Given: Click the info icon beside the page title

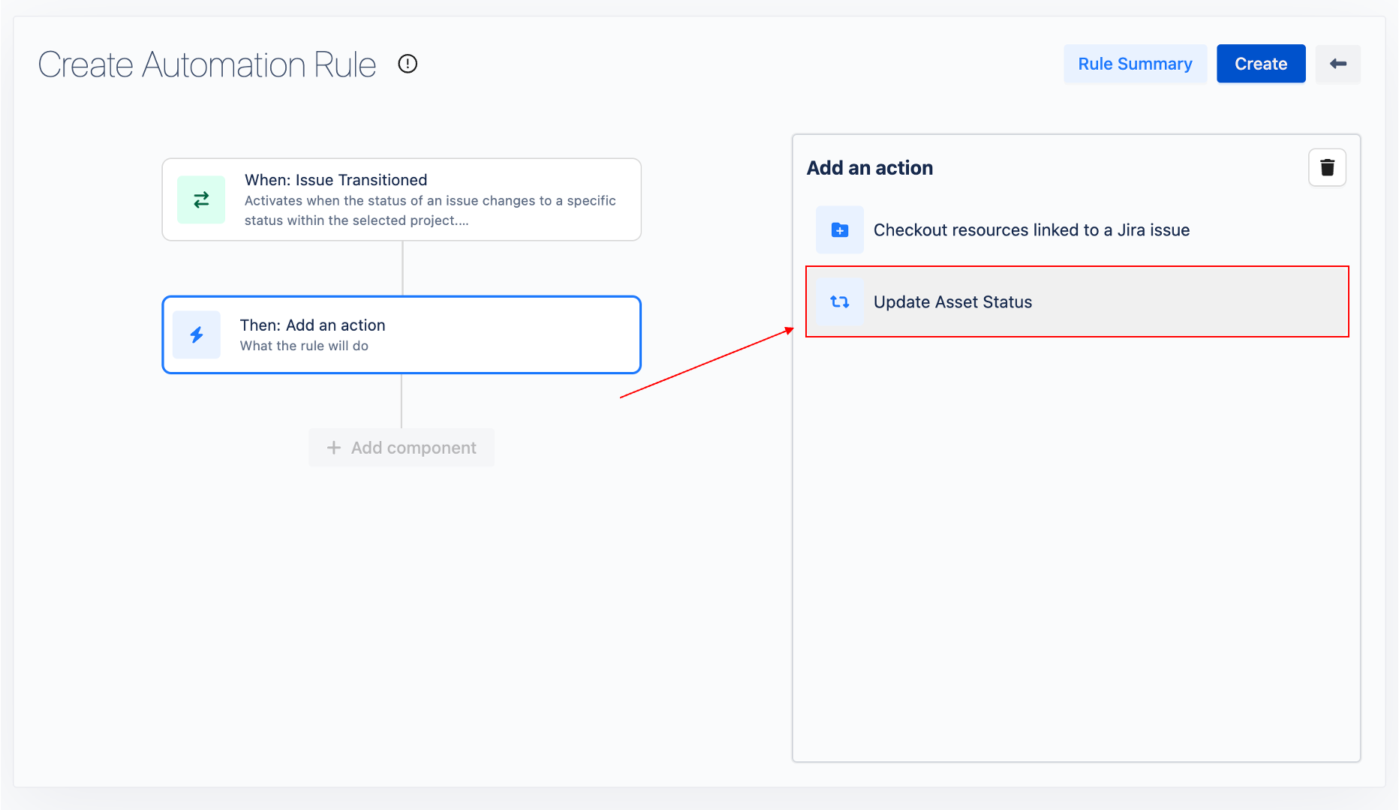Looking at the screenshot, I should [408, 64].
